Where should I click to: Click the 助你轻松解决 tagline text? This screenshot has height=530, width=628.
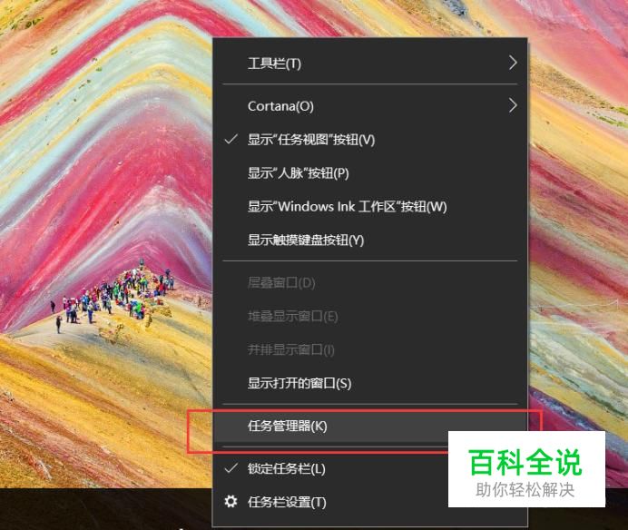click(525, 489)
